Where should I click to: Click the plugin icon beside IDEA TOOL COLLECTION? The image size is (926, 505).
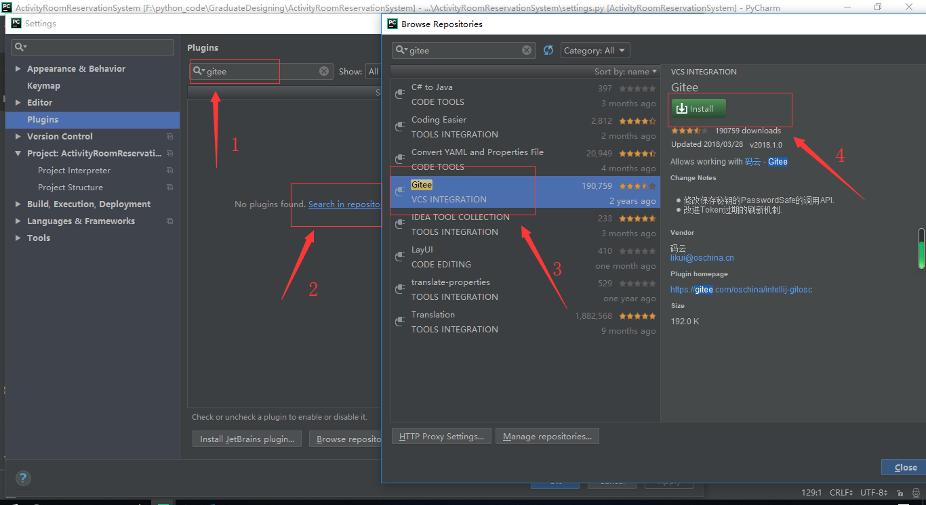tap(400, 224)
